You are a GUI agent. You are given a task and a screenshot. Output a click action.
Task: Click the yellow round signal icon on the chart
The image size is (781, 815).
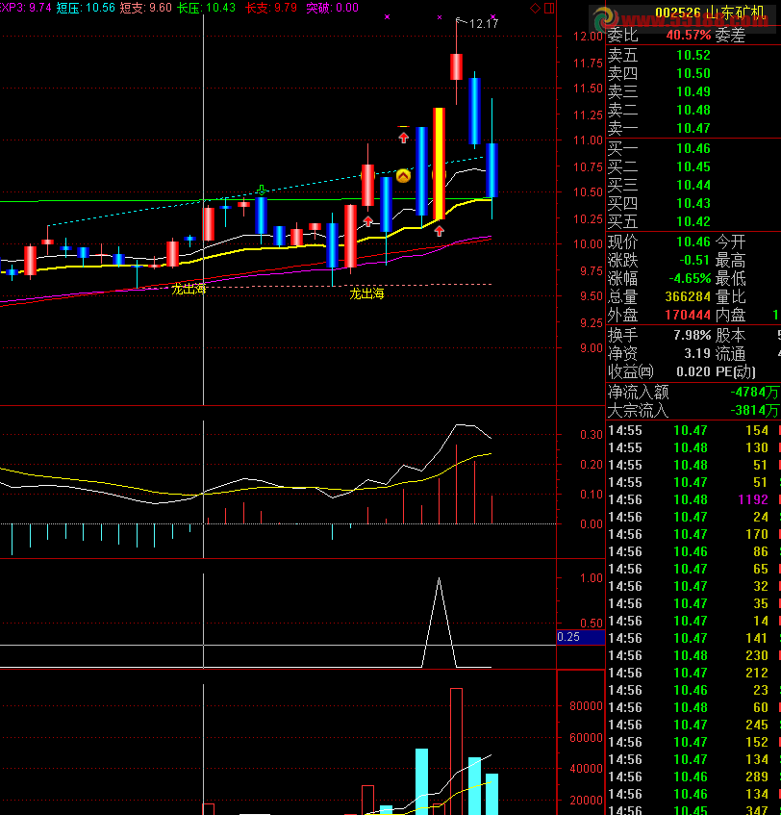403,176
